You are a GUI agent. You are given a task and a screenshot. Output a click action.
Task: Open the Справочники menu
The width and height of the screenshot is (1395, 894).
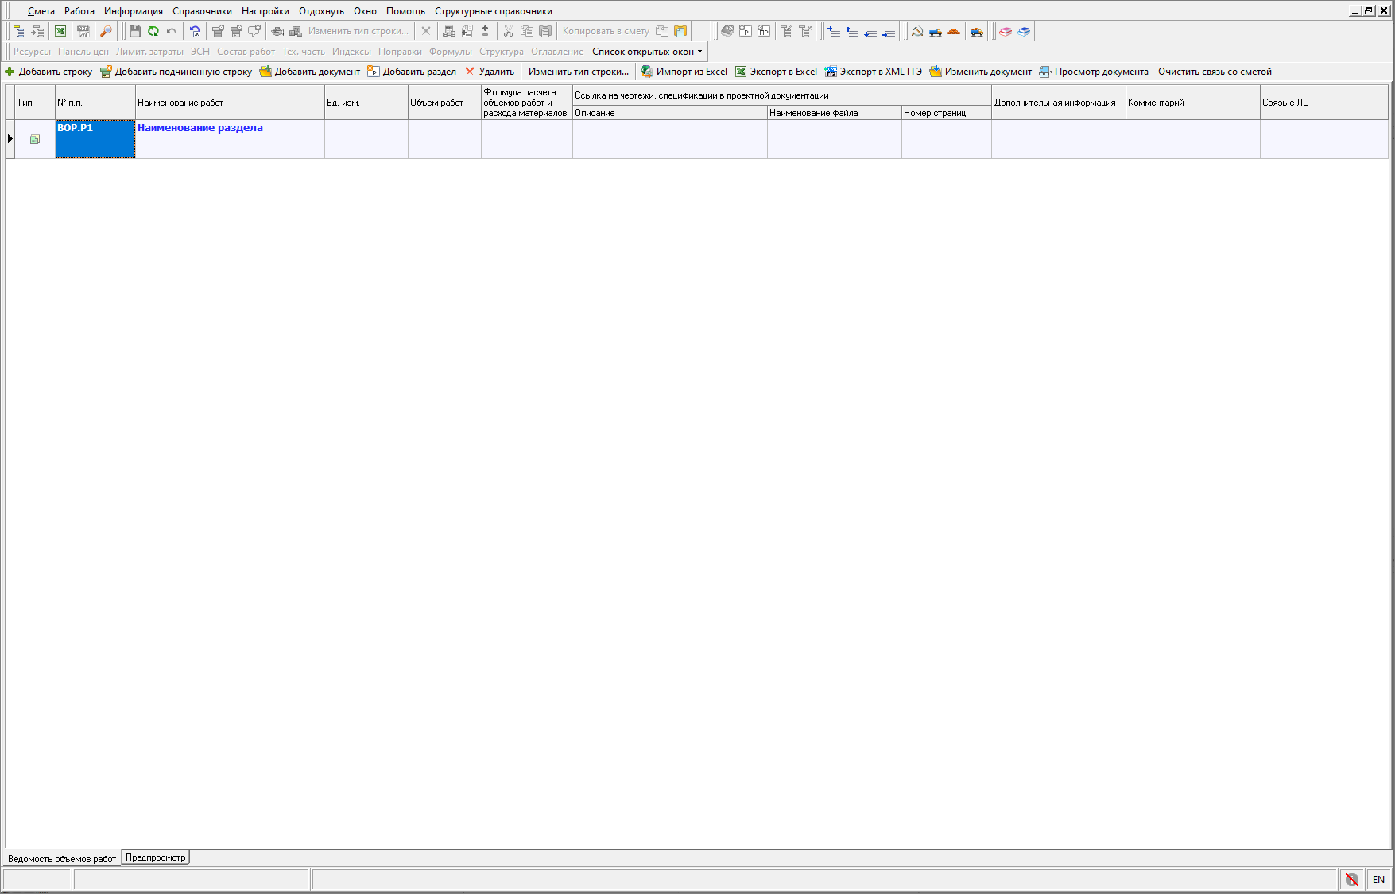(202, 11)
